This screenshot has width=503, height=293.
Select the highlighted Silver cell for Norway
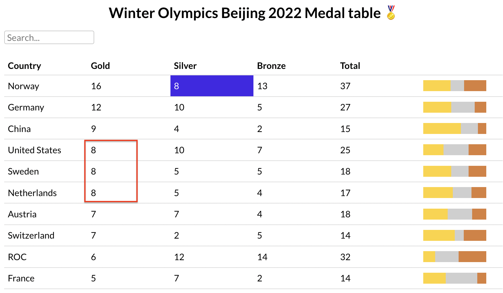click(212, 86)
